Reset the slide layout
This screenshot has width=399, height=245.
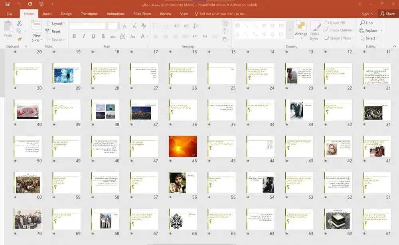[53, 31]
